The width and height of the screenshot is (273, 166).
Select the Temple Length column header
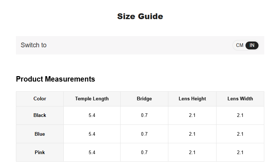[x=92, y=99]
